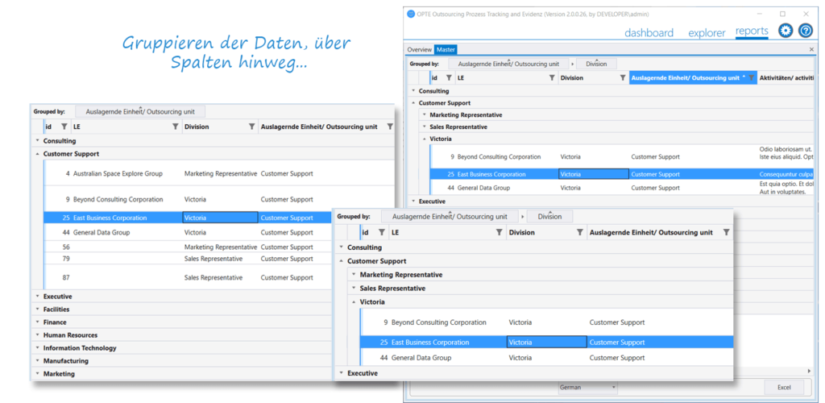Expand the Human Resources group
This screenshot has width=825, height=403.
pos(37,335)
